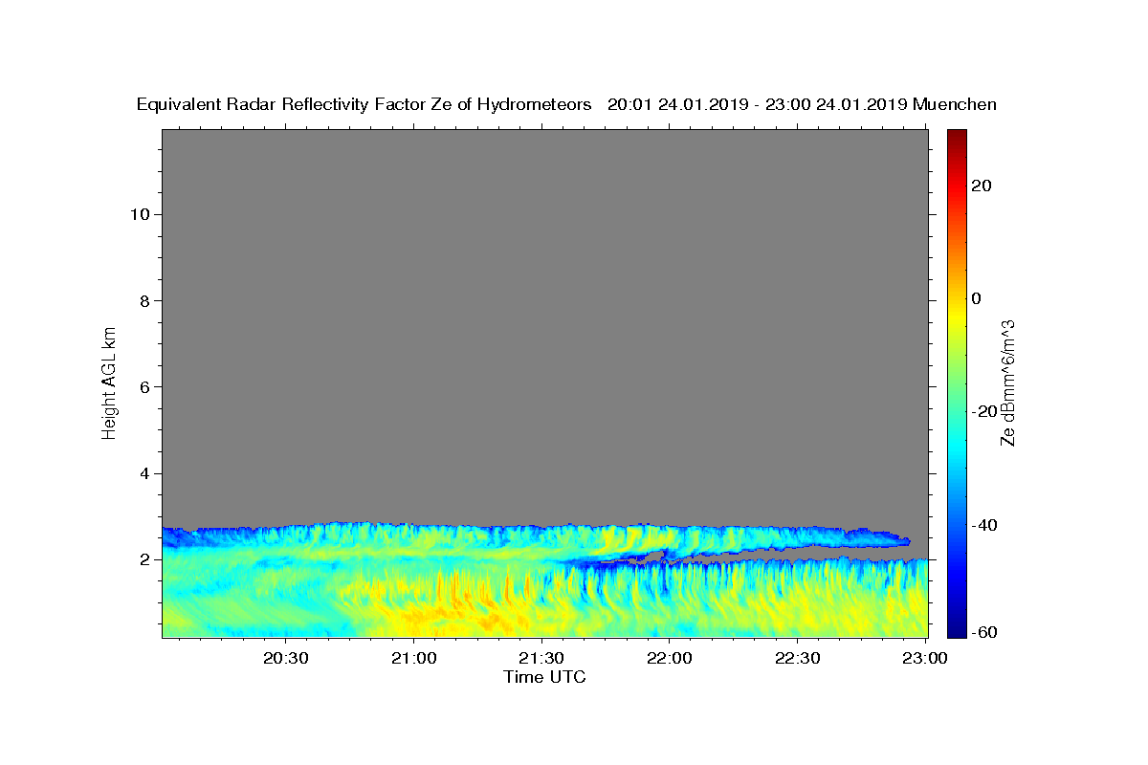
Task: Click the 'Time UTC' x-axis label
Action: click(544, 677)
